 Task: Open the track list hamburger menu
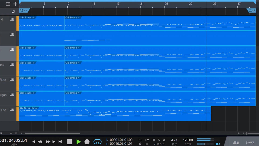click(x=8, y=4)
